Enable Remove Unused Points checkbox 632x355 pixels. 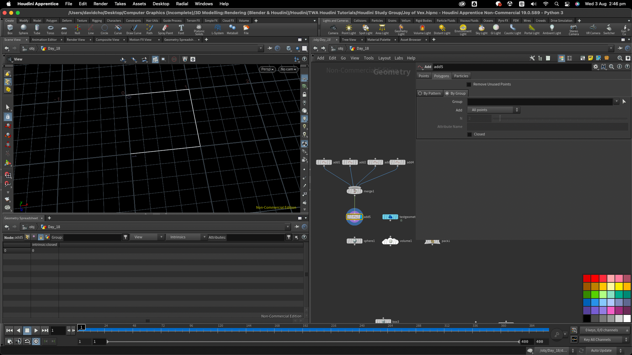coord(469,84)
